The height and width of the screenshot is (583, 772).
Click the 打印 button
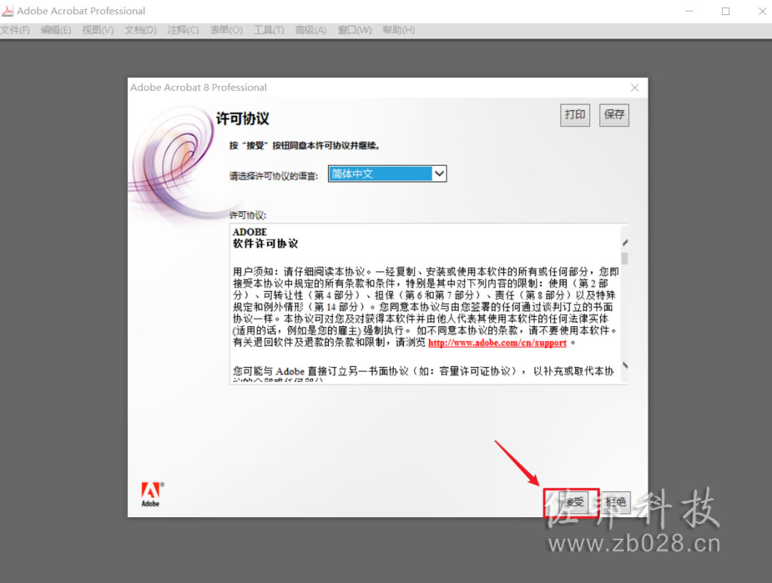(575, 115)
